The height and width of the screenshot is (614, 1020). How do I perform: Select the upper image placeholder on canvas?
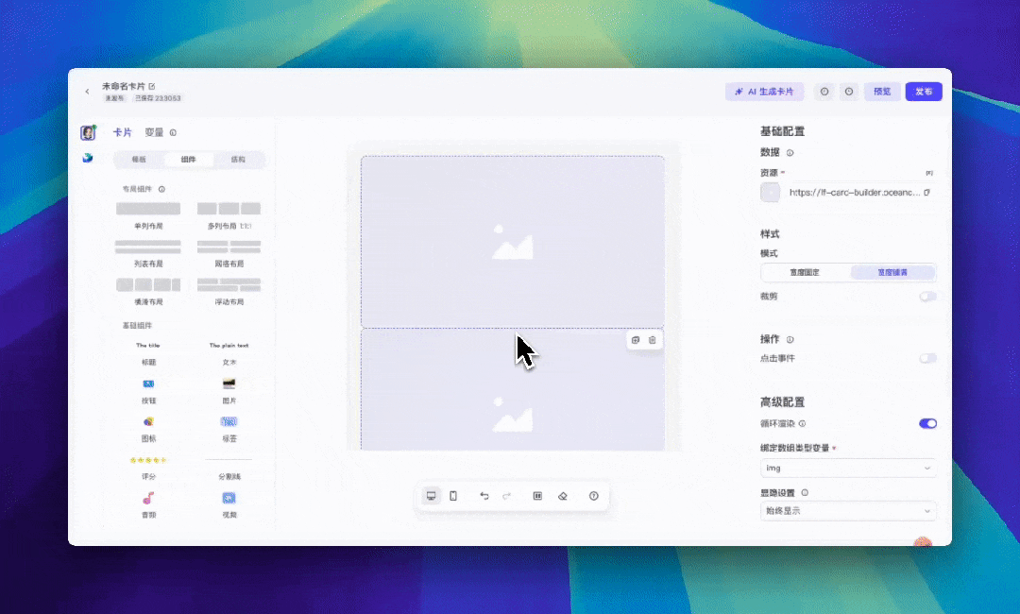tap(513, 241)
